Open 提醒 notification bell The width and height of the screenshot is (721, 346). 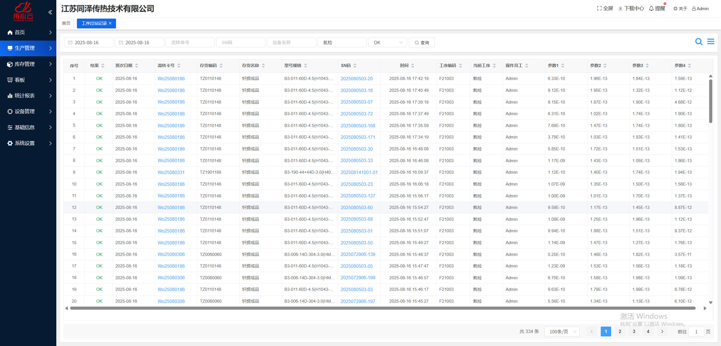657,8
